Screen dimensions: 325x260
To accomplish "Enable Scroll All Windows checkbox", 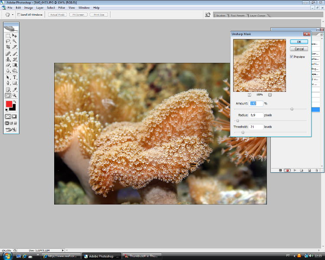I will click(19, 15).
